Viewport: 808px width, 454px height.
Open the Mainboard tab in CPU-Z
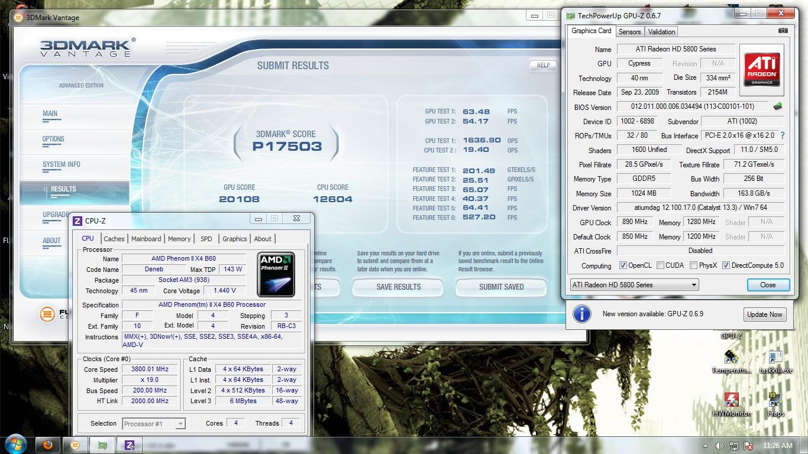(146, 239)
